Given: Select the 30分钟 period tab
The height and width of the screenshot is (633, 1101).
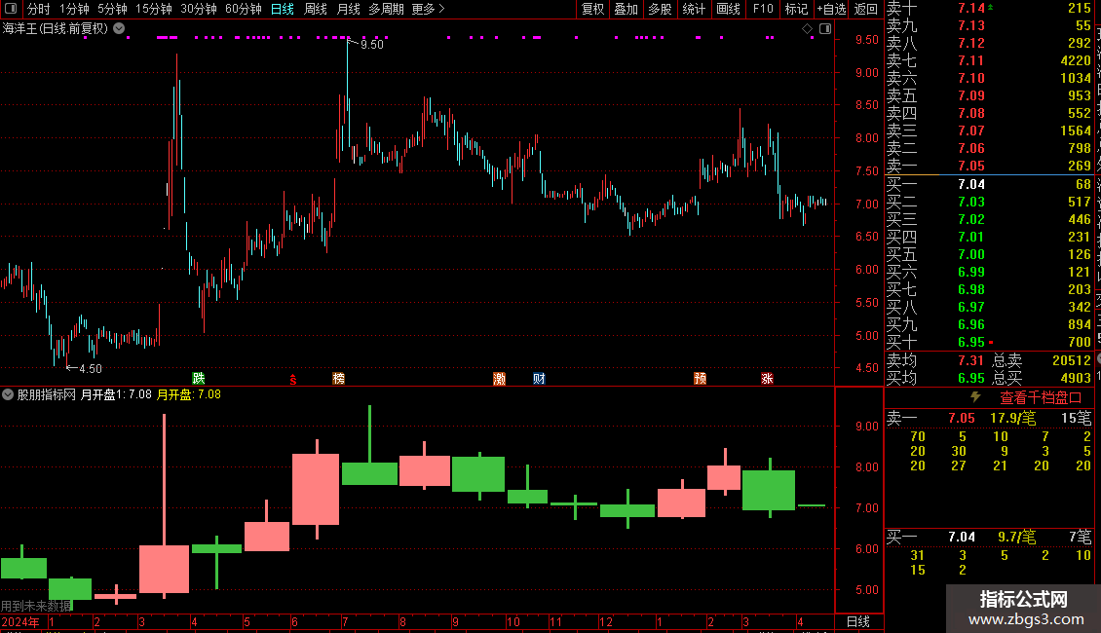Looking at the screenshot, I should coord(199,9).
